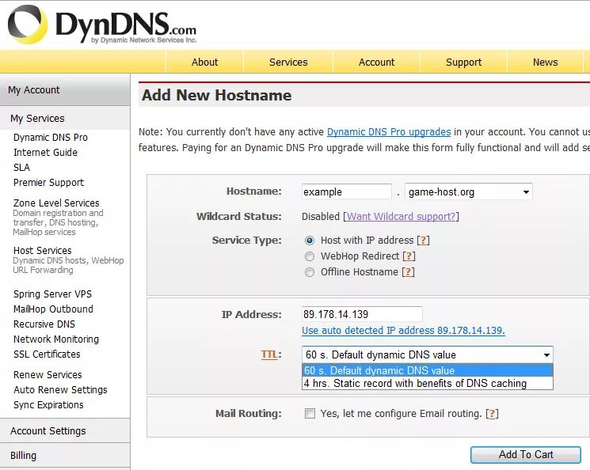The height and width of the screenshot is (470, 590).
Task: Go to My Account section
Action: click(65, 90)
